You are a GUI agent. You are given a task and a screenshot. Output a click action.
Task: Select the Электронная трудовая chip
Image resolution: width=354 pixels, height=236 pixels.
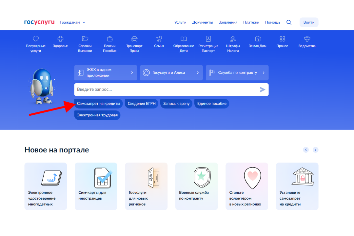pos(97,115)
